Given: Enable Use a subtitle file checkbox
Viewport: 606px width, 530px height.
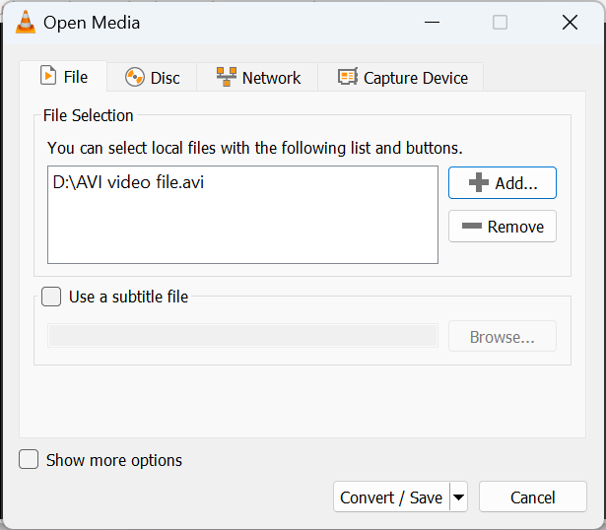Looking at the screenshot, I should point(51,297).
